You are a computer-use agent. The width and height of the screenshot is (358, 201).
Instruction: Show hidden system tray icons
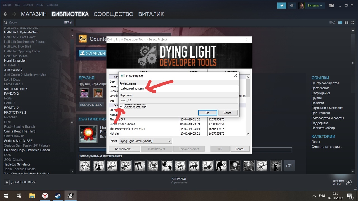point(314,196)
